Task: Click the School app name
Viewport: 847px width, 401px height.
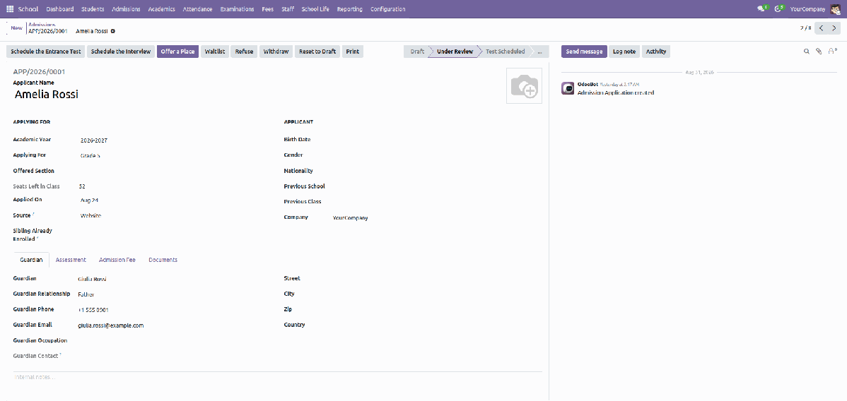Action: 28,9
